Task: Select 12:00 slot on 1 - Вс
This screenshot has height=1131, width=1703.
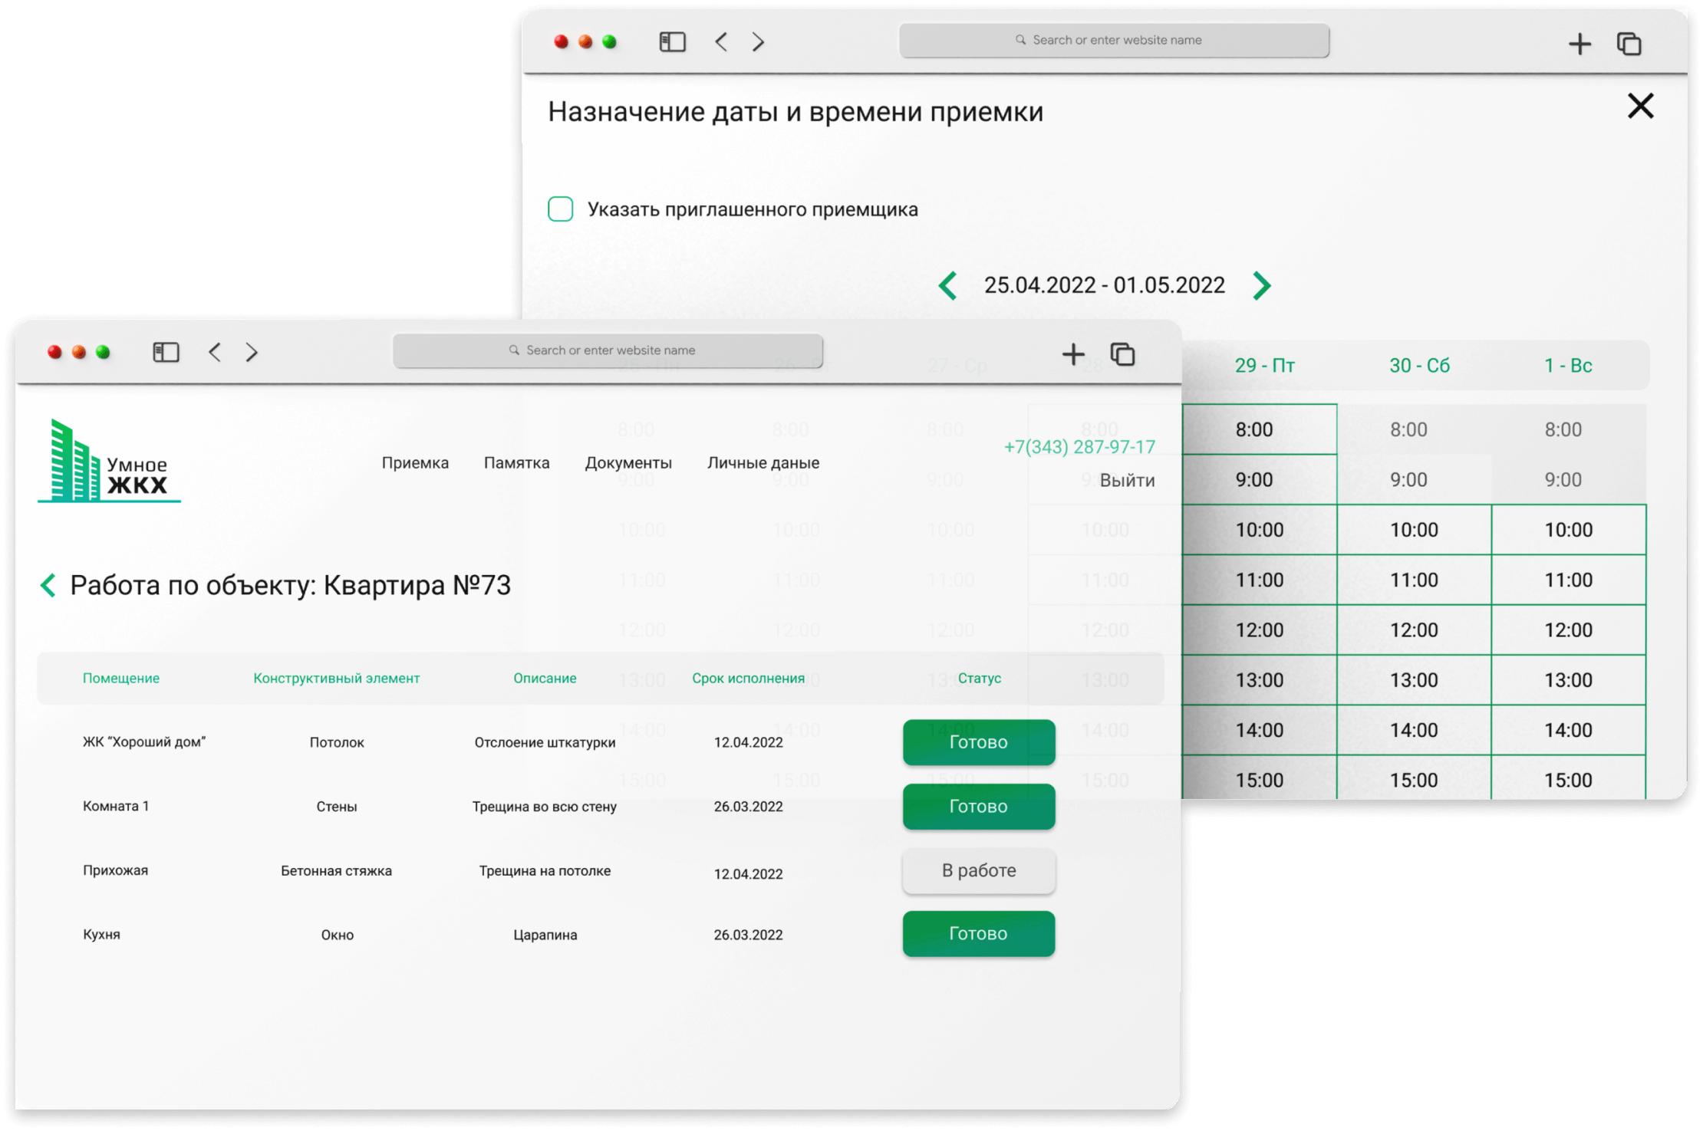Action: (1568, 630)
